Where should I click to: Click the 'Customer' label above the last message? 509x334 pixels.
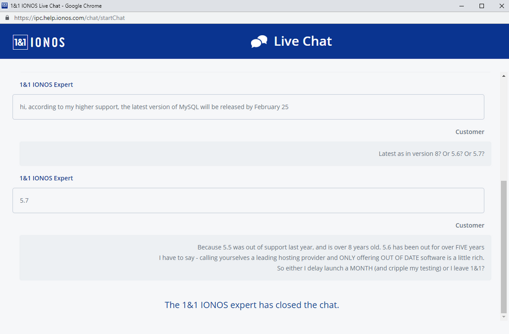point(470,225)
